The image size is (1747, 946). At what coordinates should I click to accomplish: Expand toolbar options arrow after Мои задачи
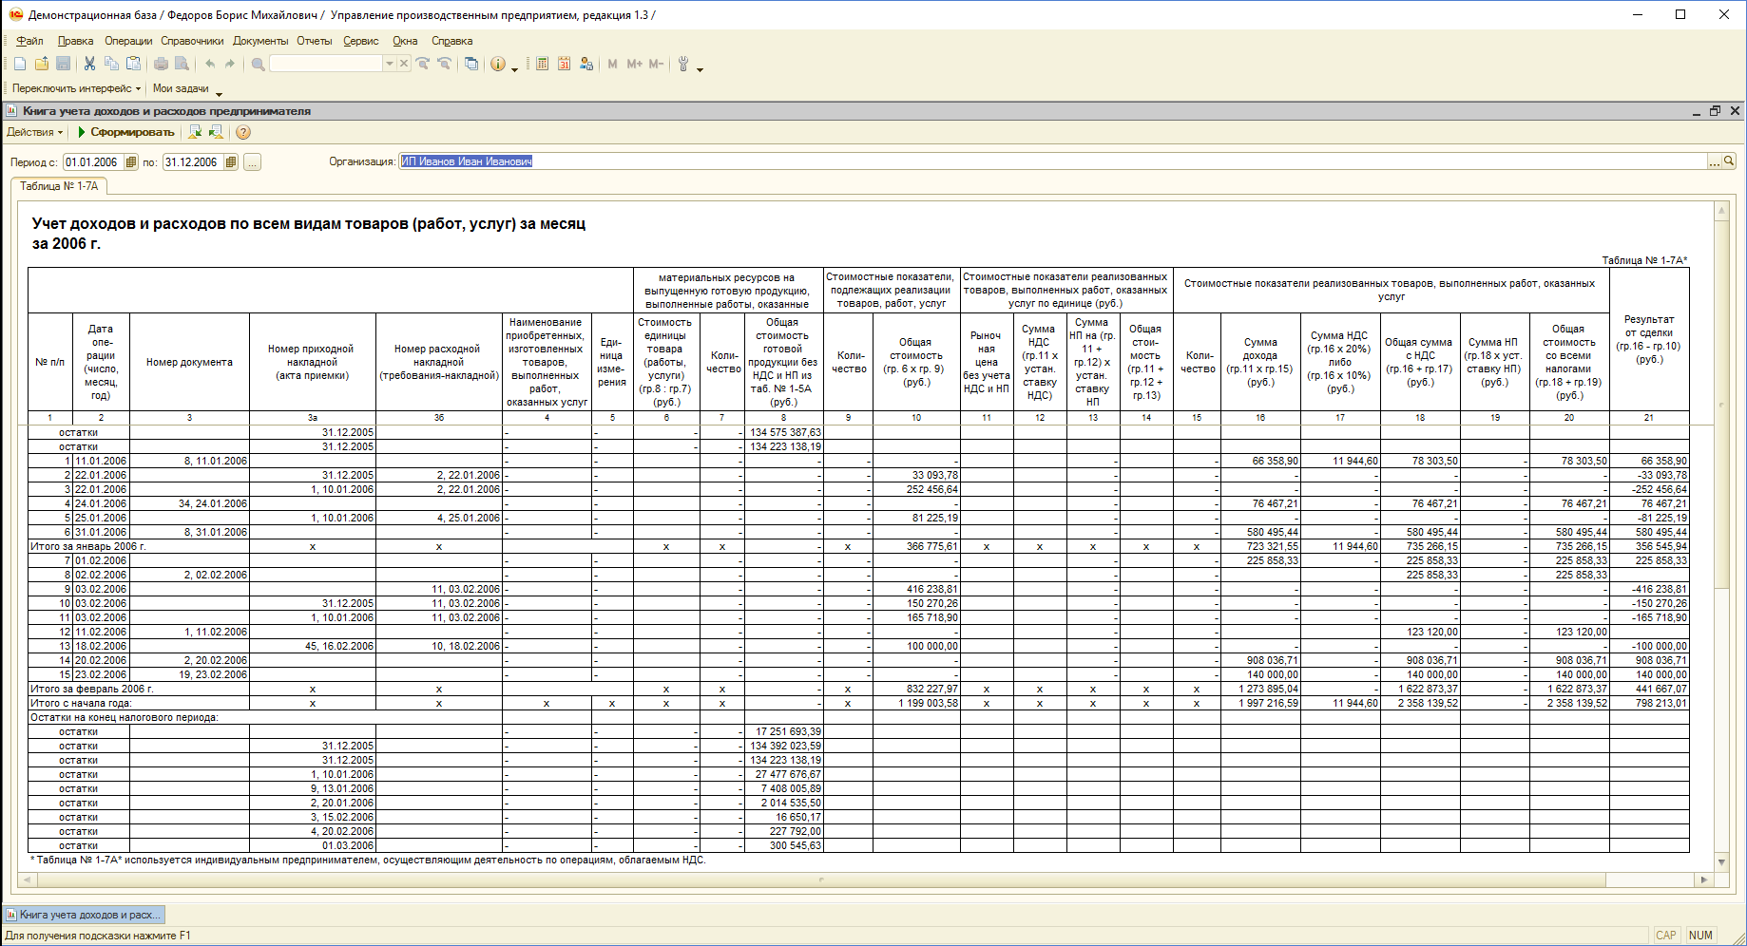pos(219,92)
